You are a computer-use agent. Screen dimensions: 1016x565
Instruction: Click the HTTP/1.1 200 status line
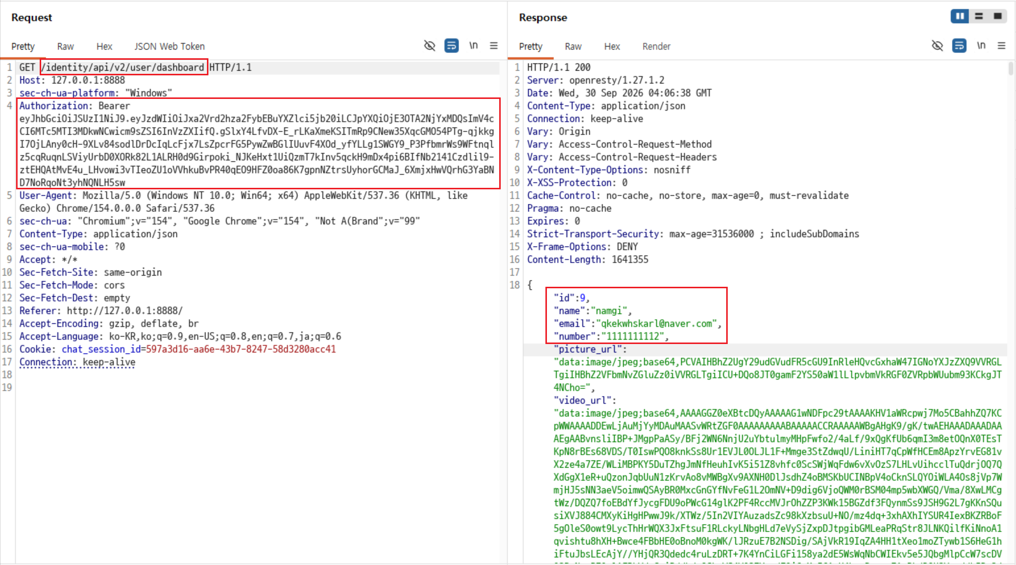tap(558, 67)
